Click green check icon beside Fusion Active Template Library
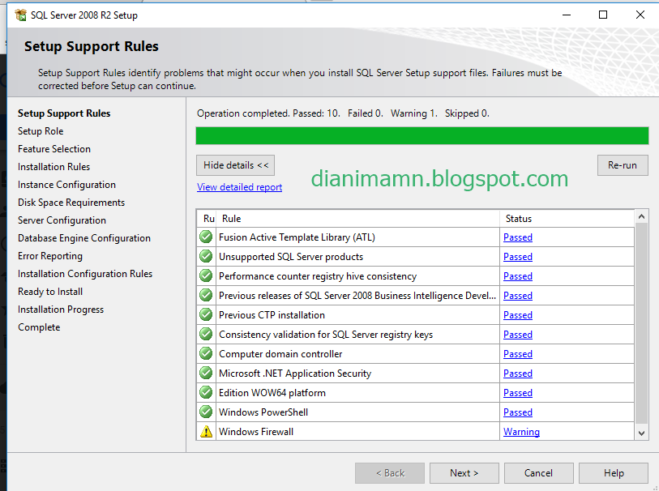 (x=205, y=237)
